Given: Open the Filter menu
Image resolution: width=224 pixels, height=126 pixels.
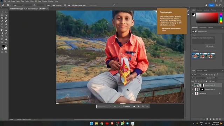Looking at the screenshot, I should 32,1.
